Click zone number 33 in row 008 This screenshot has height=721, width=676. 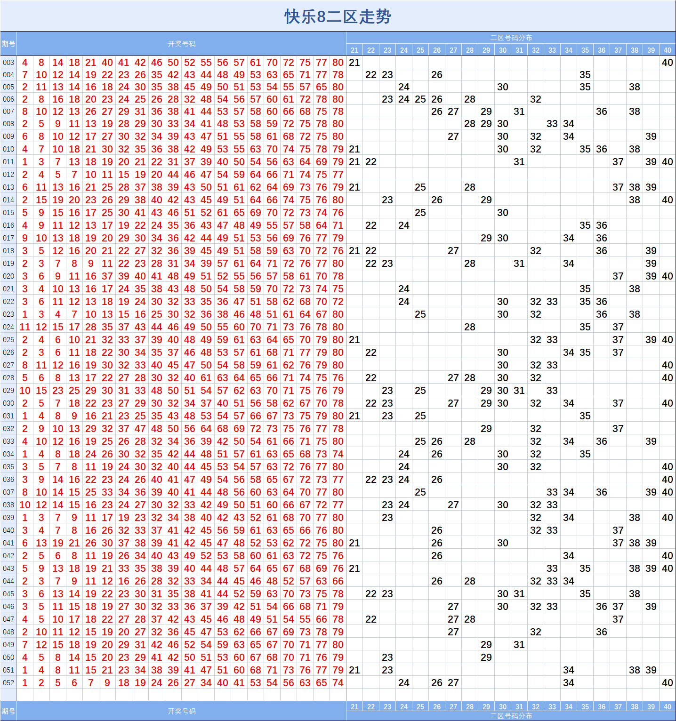pos(552,124)
